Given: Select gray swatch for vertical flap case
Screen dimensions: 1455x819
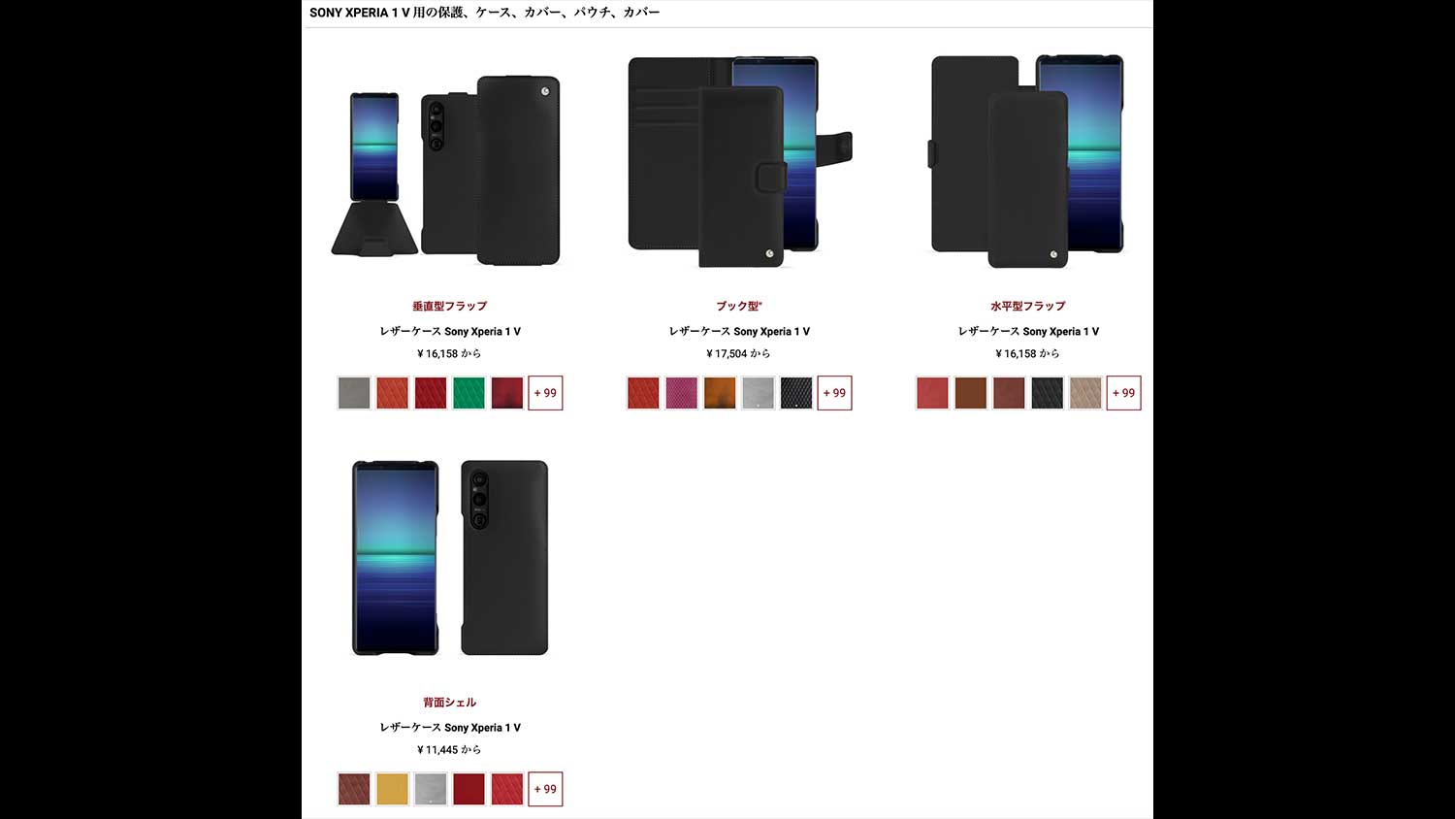Looking at the screenshot, I should [x=354, y=393].
